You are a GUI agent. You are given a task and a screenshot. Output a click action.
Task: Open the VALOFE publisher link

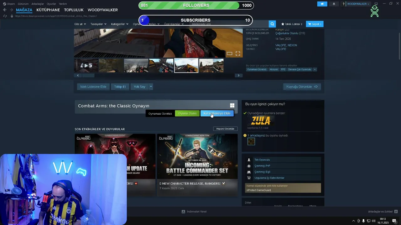[x=281, y=49]
